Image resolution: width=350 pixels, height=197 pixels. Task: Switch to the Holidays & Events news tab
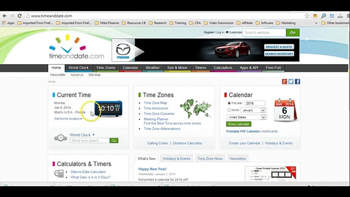coord(177,159)
